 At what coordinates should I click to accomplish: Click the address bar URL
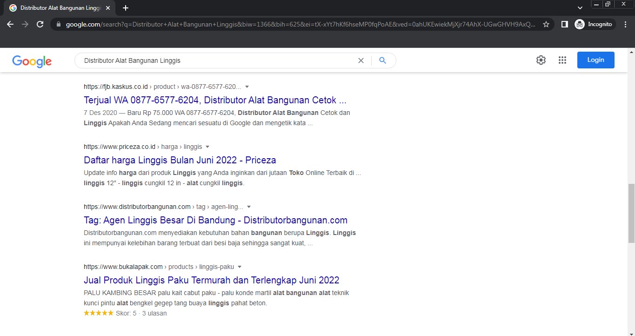coord(300,24)
